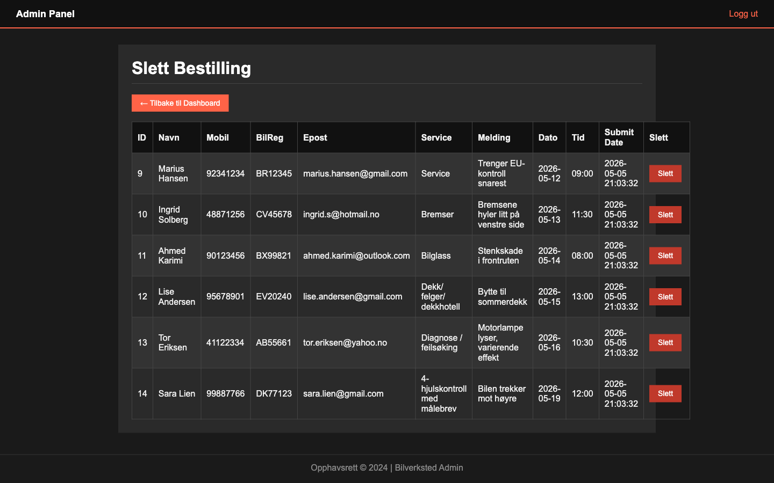Click registration DK77123
774x483 pixels.
(274, 393)
